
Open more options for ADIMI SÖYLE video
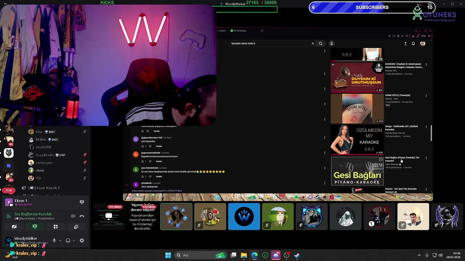[426, 96]
